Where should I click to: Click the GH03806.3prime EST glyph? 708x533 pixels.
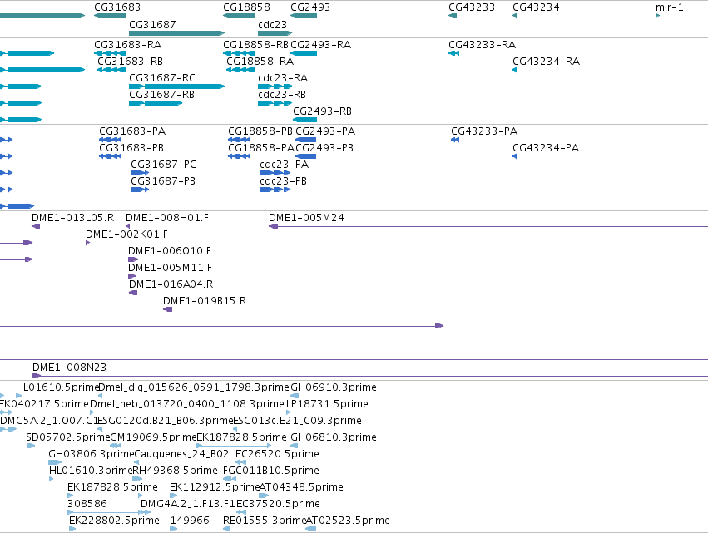point(55,463)
